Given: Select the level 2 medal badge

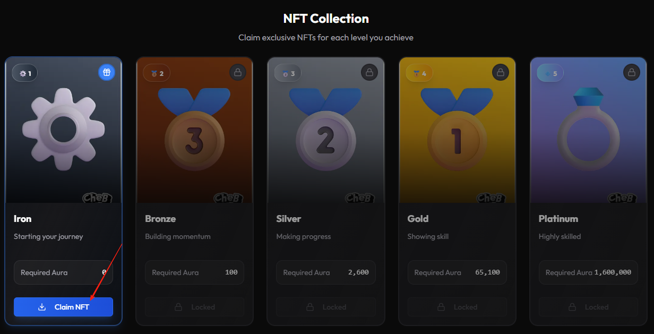Looking at the screenshot, I should click(x=157, y=73).
